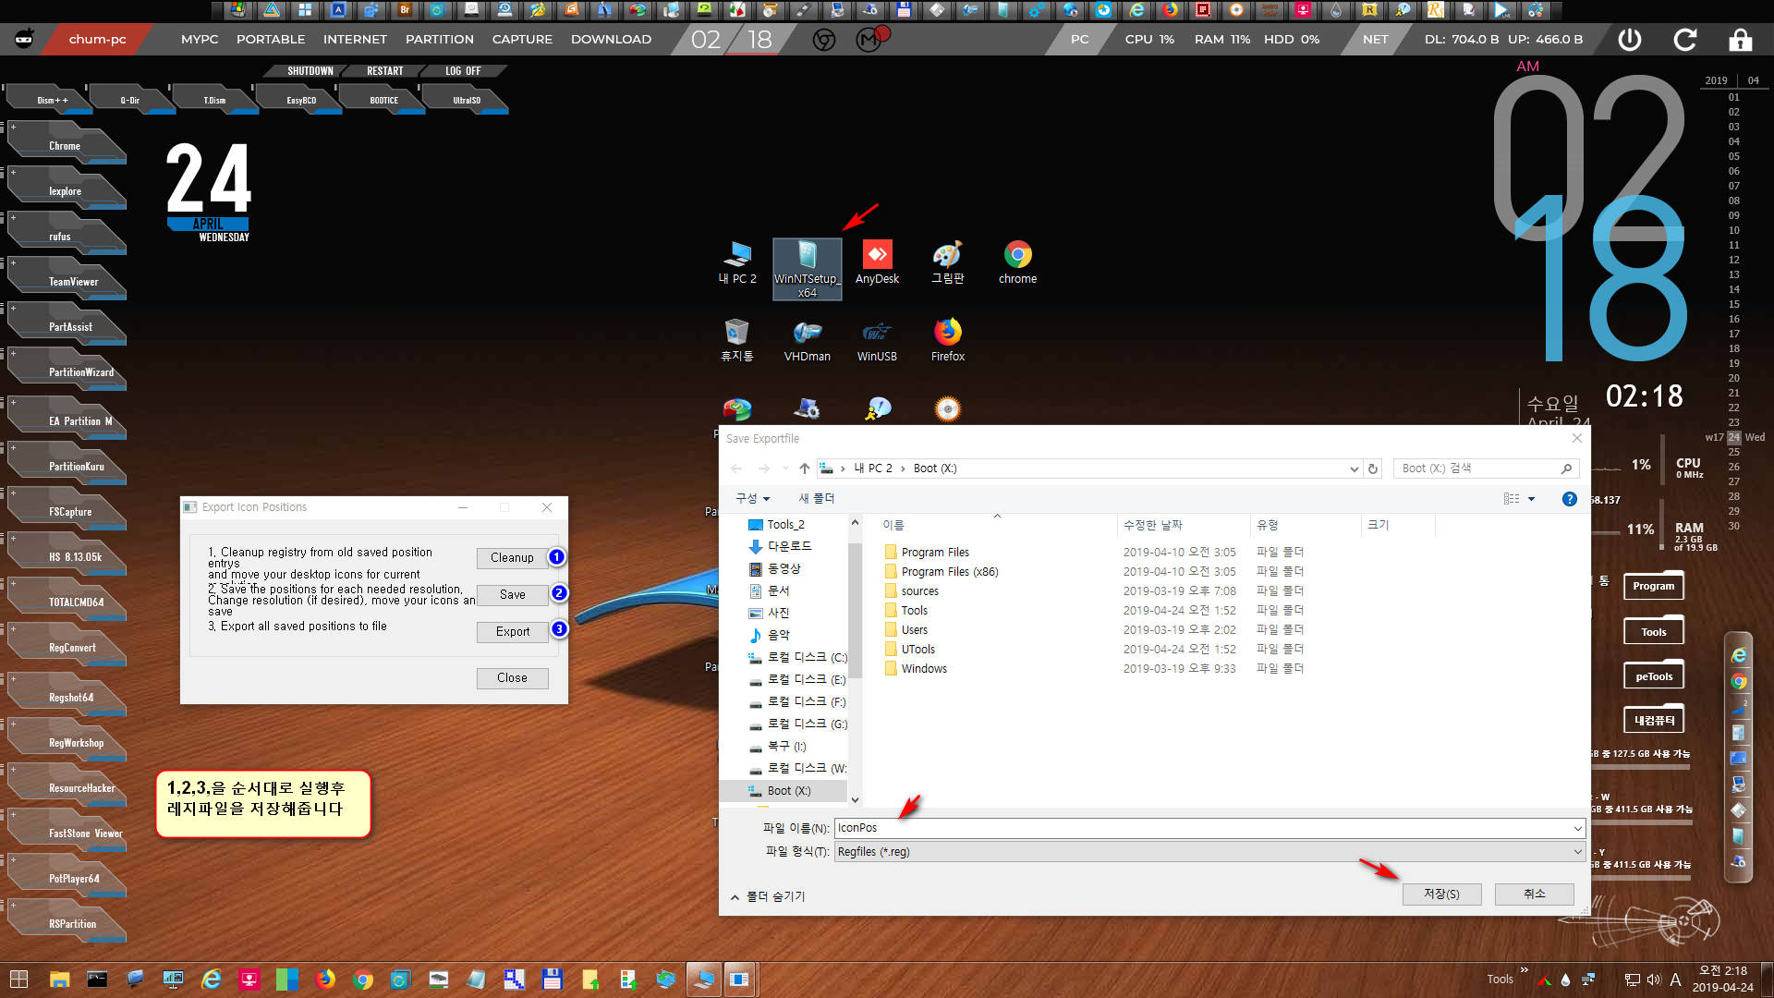1774x998 pixels.
Task: Click LOG OFF tab
Action: 463,71
